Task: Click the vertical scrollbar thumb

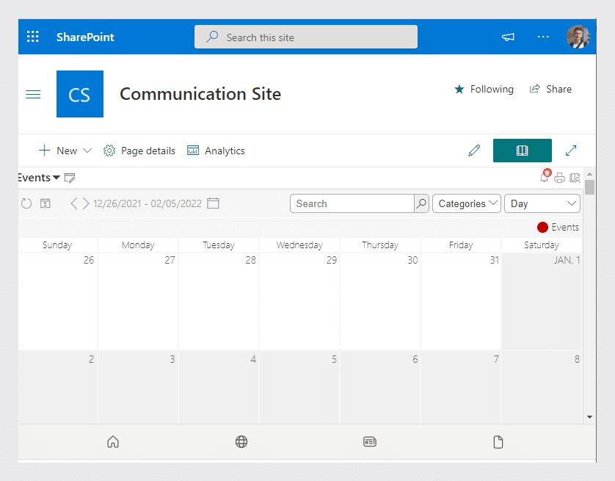Action: tap(589, 187)
